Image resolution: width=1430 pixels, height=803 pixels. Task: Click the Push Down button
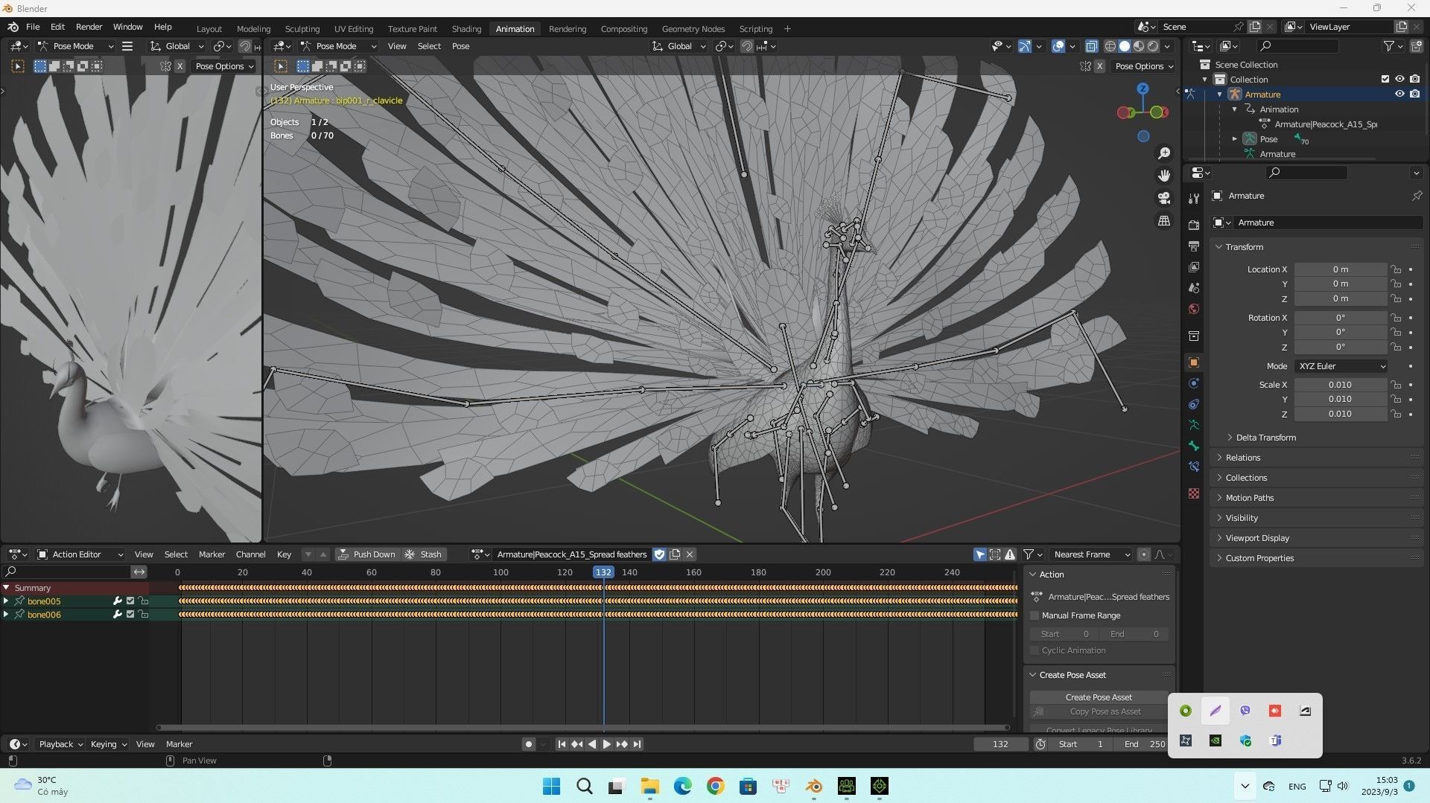pos(366,554)
